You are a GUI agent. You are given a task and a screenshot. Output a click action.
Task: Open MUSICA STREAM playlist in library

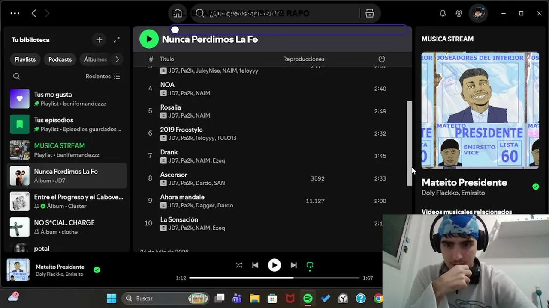66,150
